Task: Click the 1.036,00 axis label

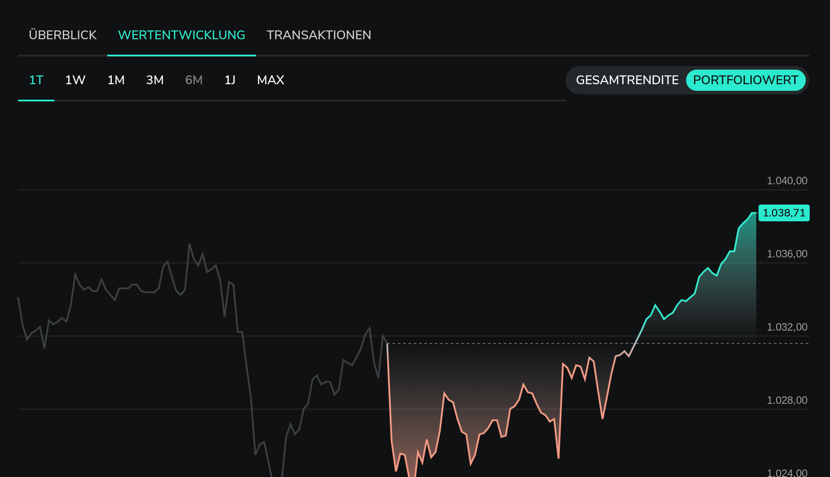Action: (x=787, y=254)
